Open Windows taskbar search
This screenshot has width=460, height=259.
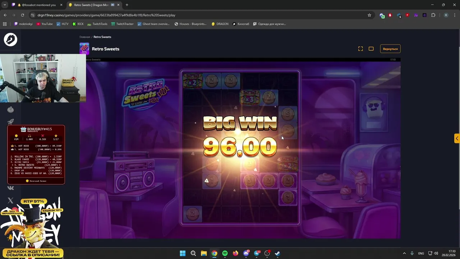pyautogui.click(x=193, y=253)
